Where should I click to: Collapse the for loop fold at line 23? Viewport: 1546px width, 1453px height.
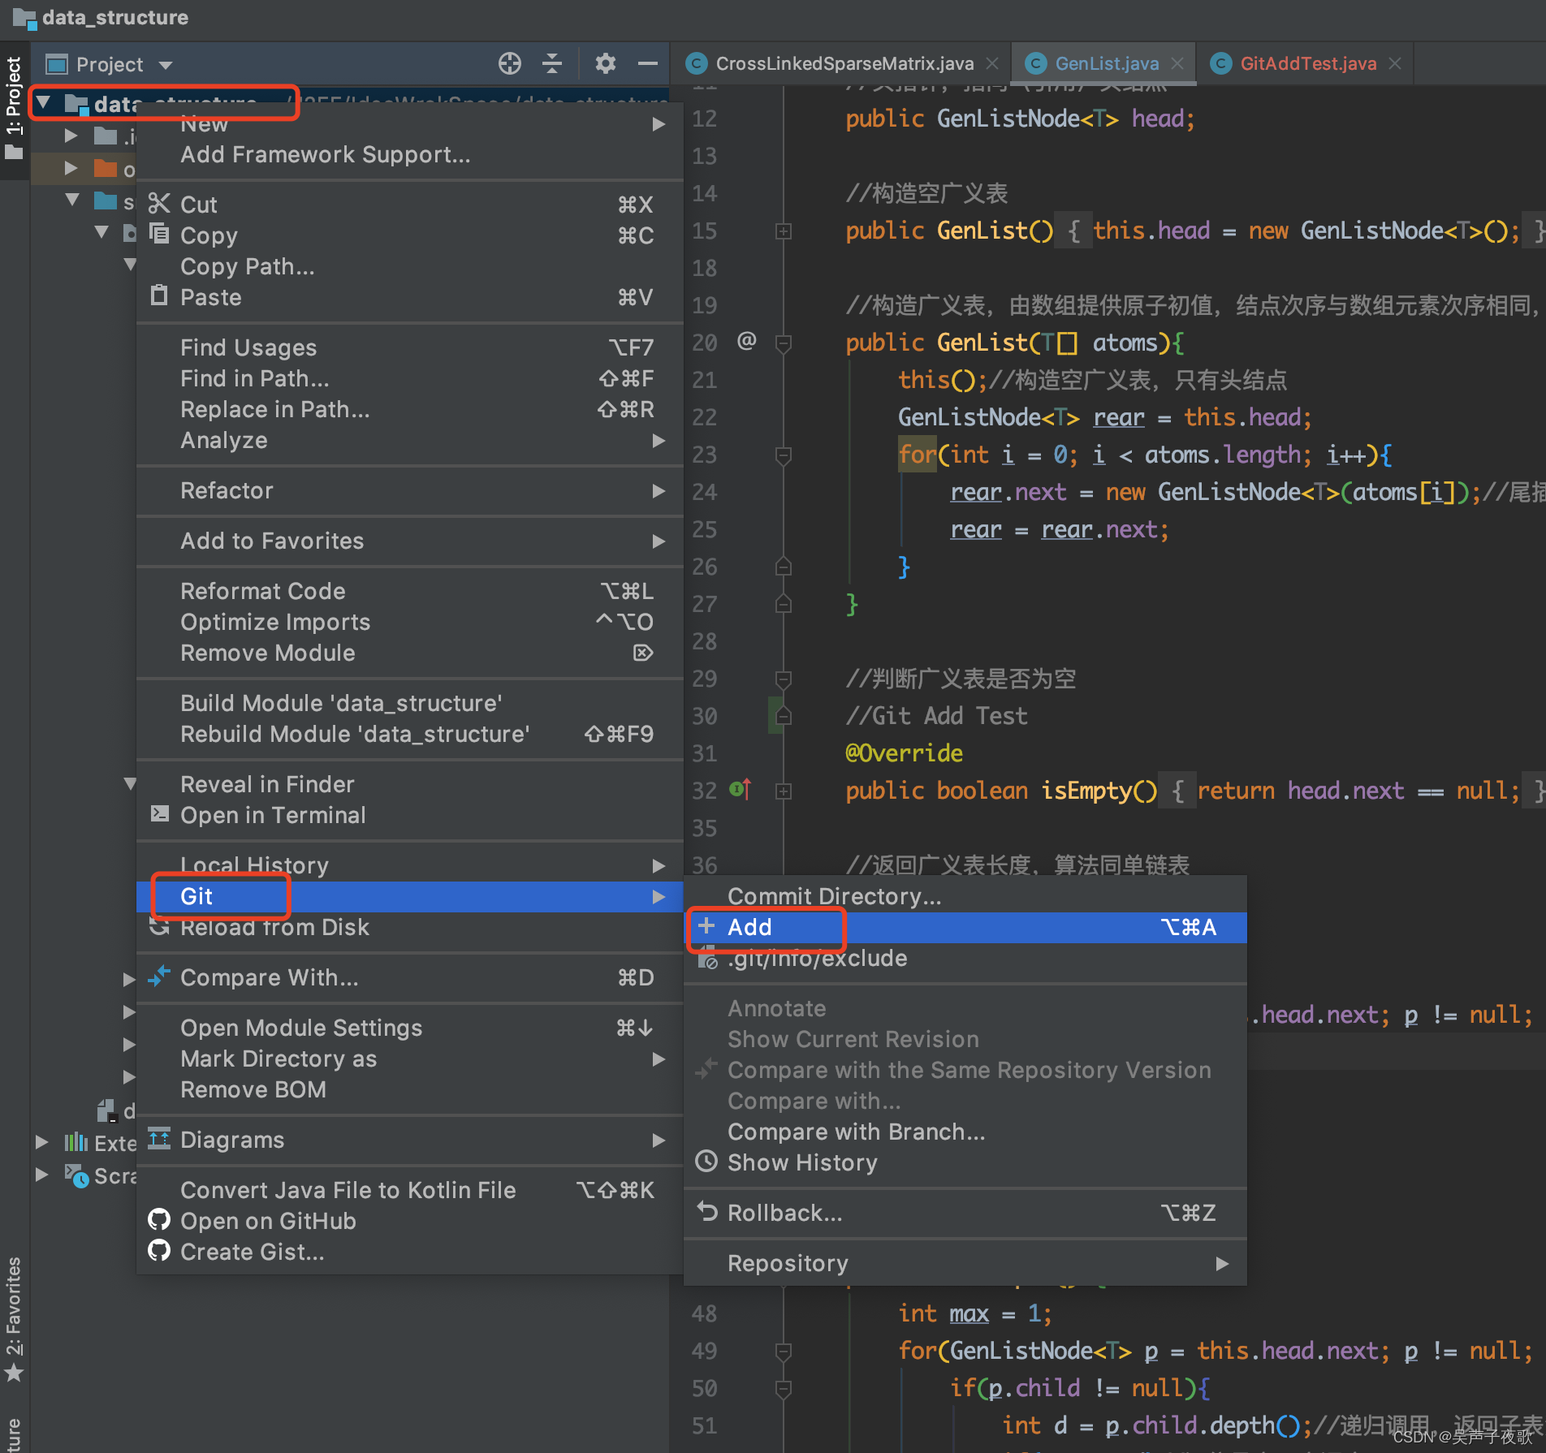[x=783, y=455]
